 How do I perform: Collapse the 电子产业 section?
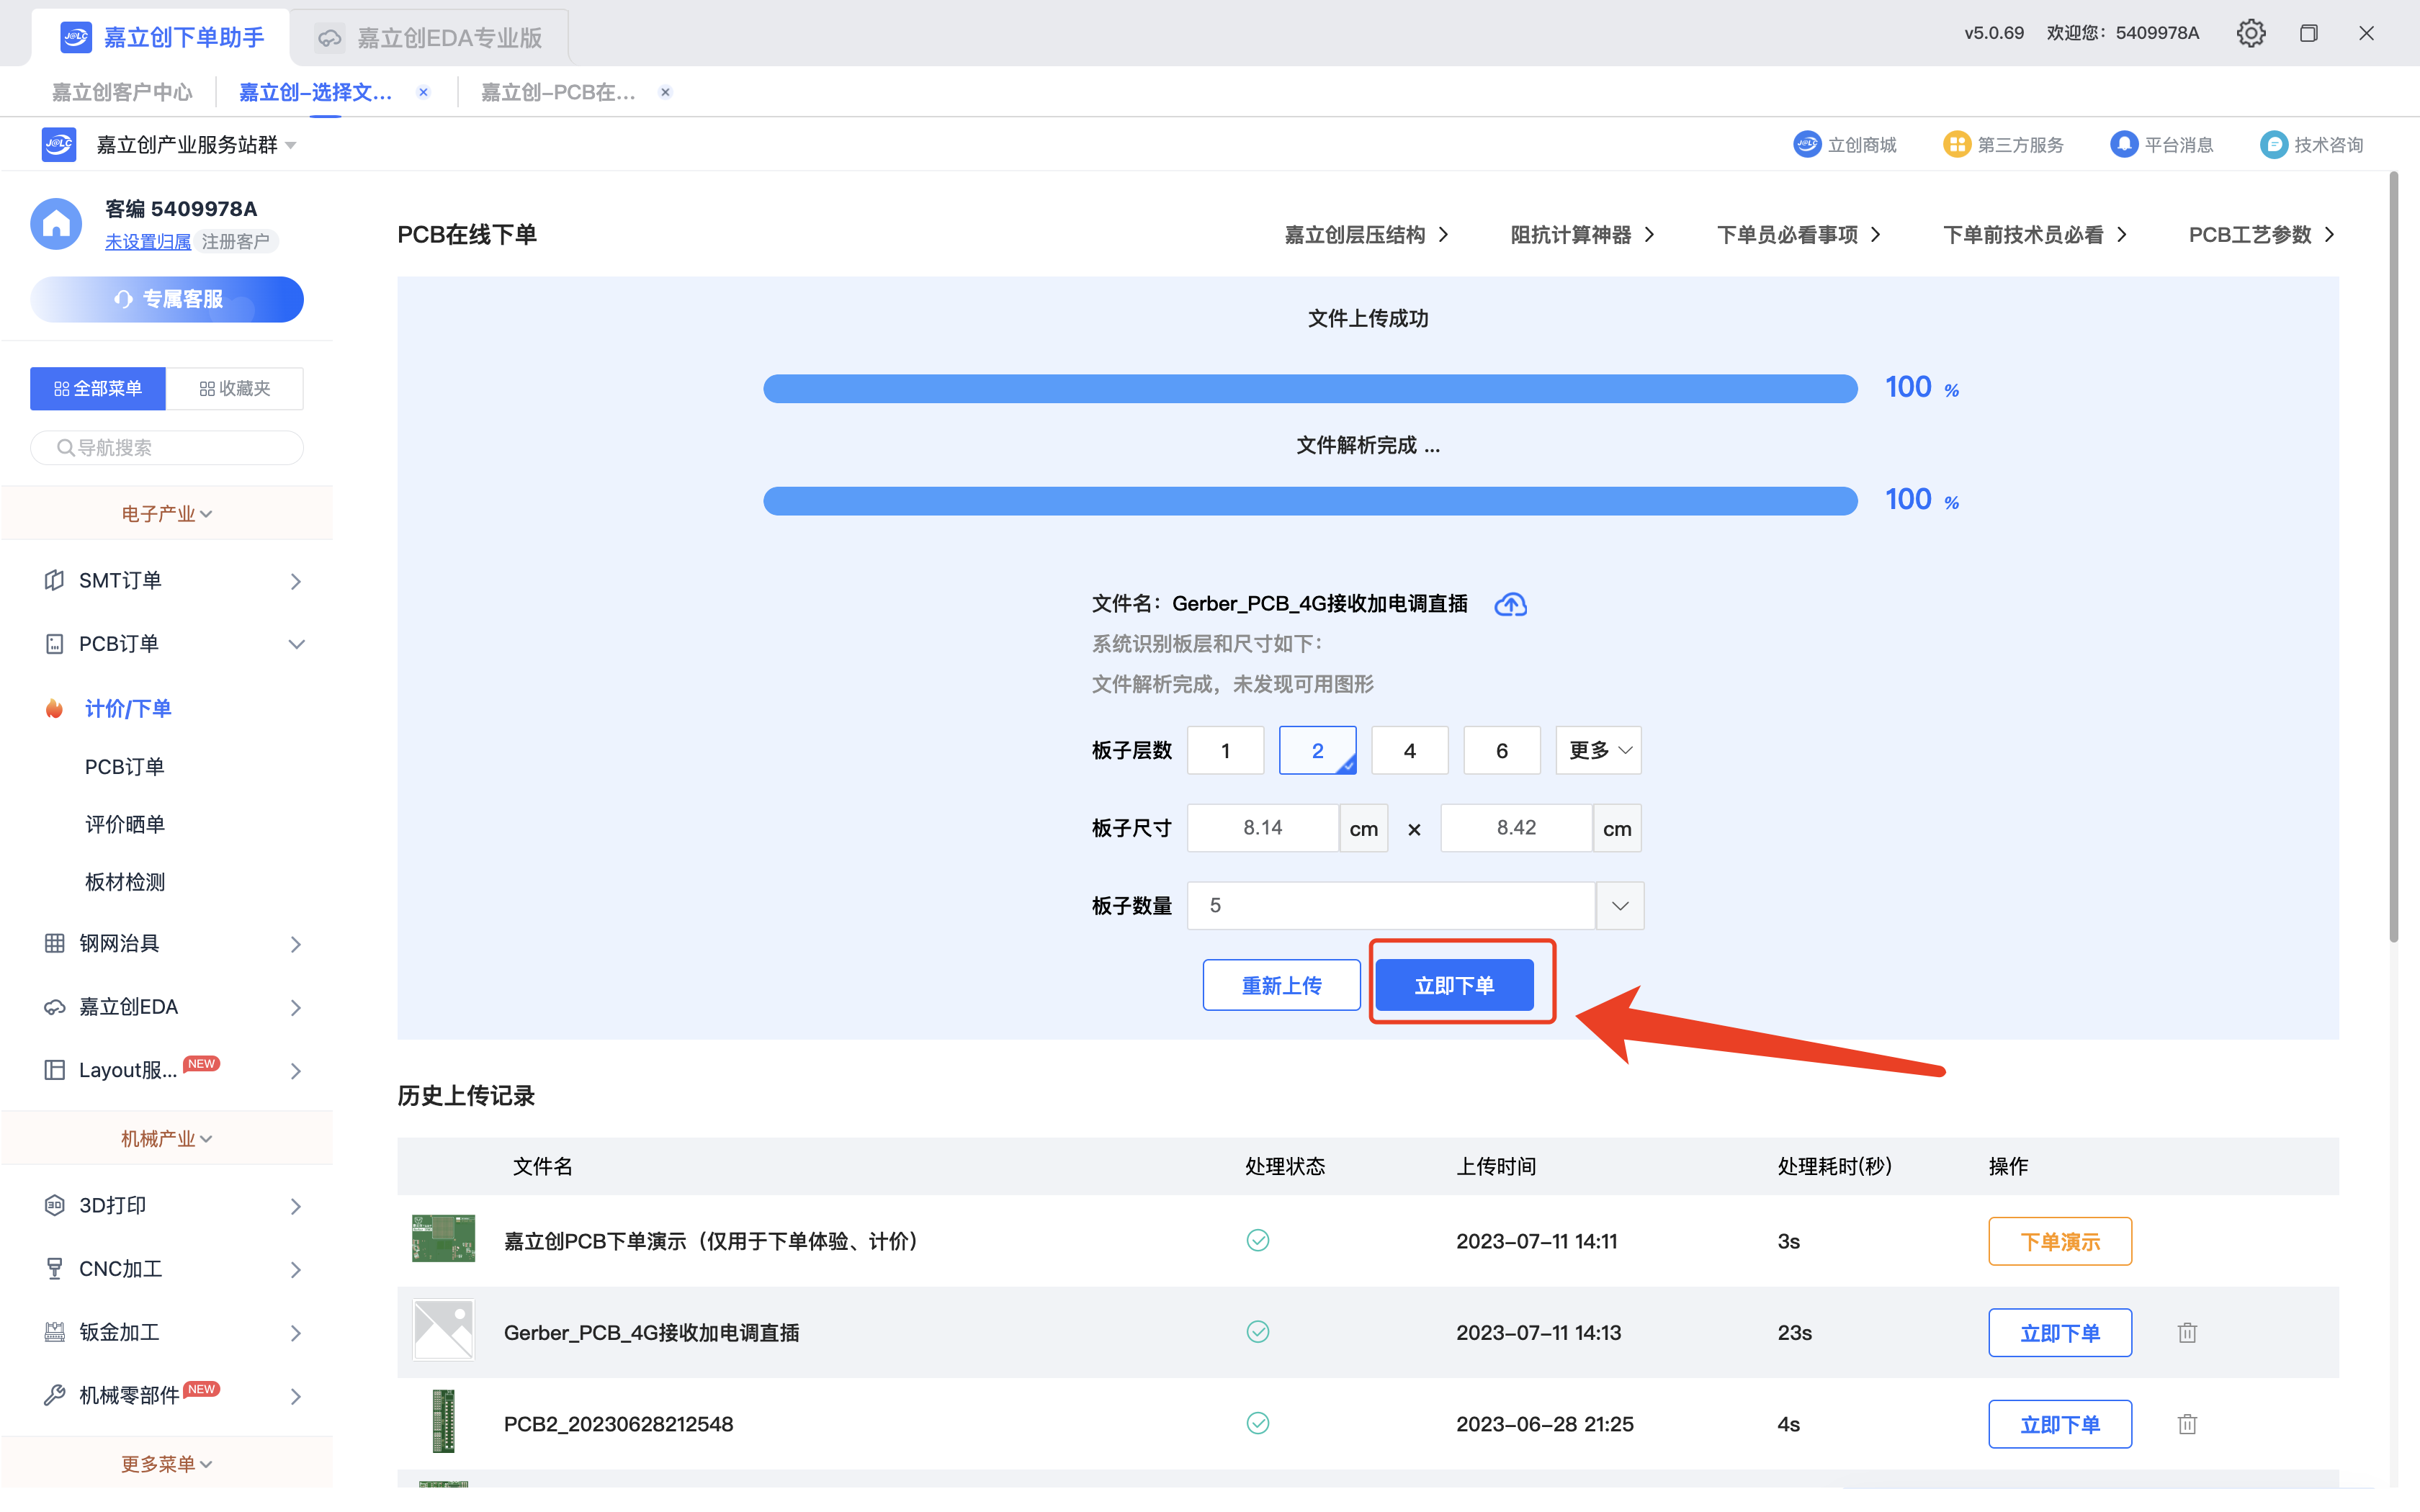pos(167,513)
